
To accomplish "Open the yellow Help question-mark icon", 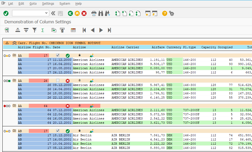I will pos(165,13).
